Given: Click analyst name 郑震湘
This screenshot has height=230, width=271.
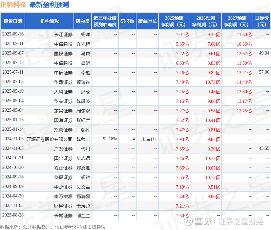Looking at the screenshot, I should (83, 168).
